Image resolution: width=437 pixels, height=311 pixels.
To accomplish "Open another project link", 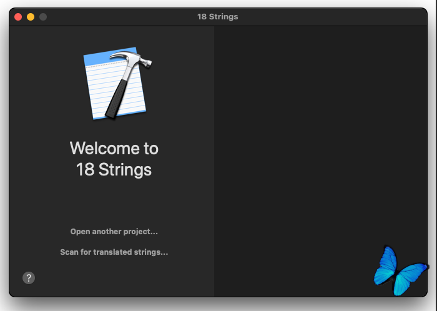I will 114,232.
